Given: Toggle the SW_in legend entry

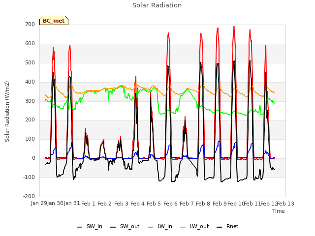Looking at the screenshot, I should (90, 227).
